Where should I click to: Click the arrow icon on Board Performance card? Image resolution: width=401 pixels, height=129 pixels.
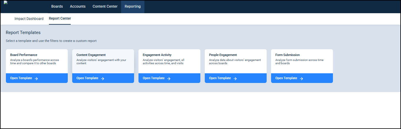coord(36,79)
